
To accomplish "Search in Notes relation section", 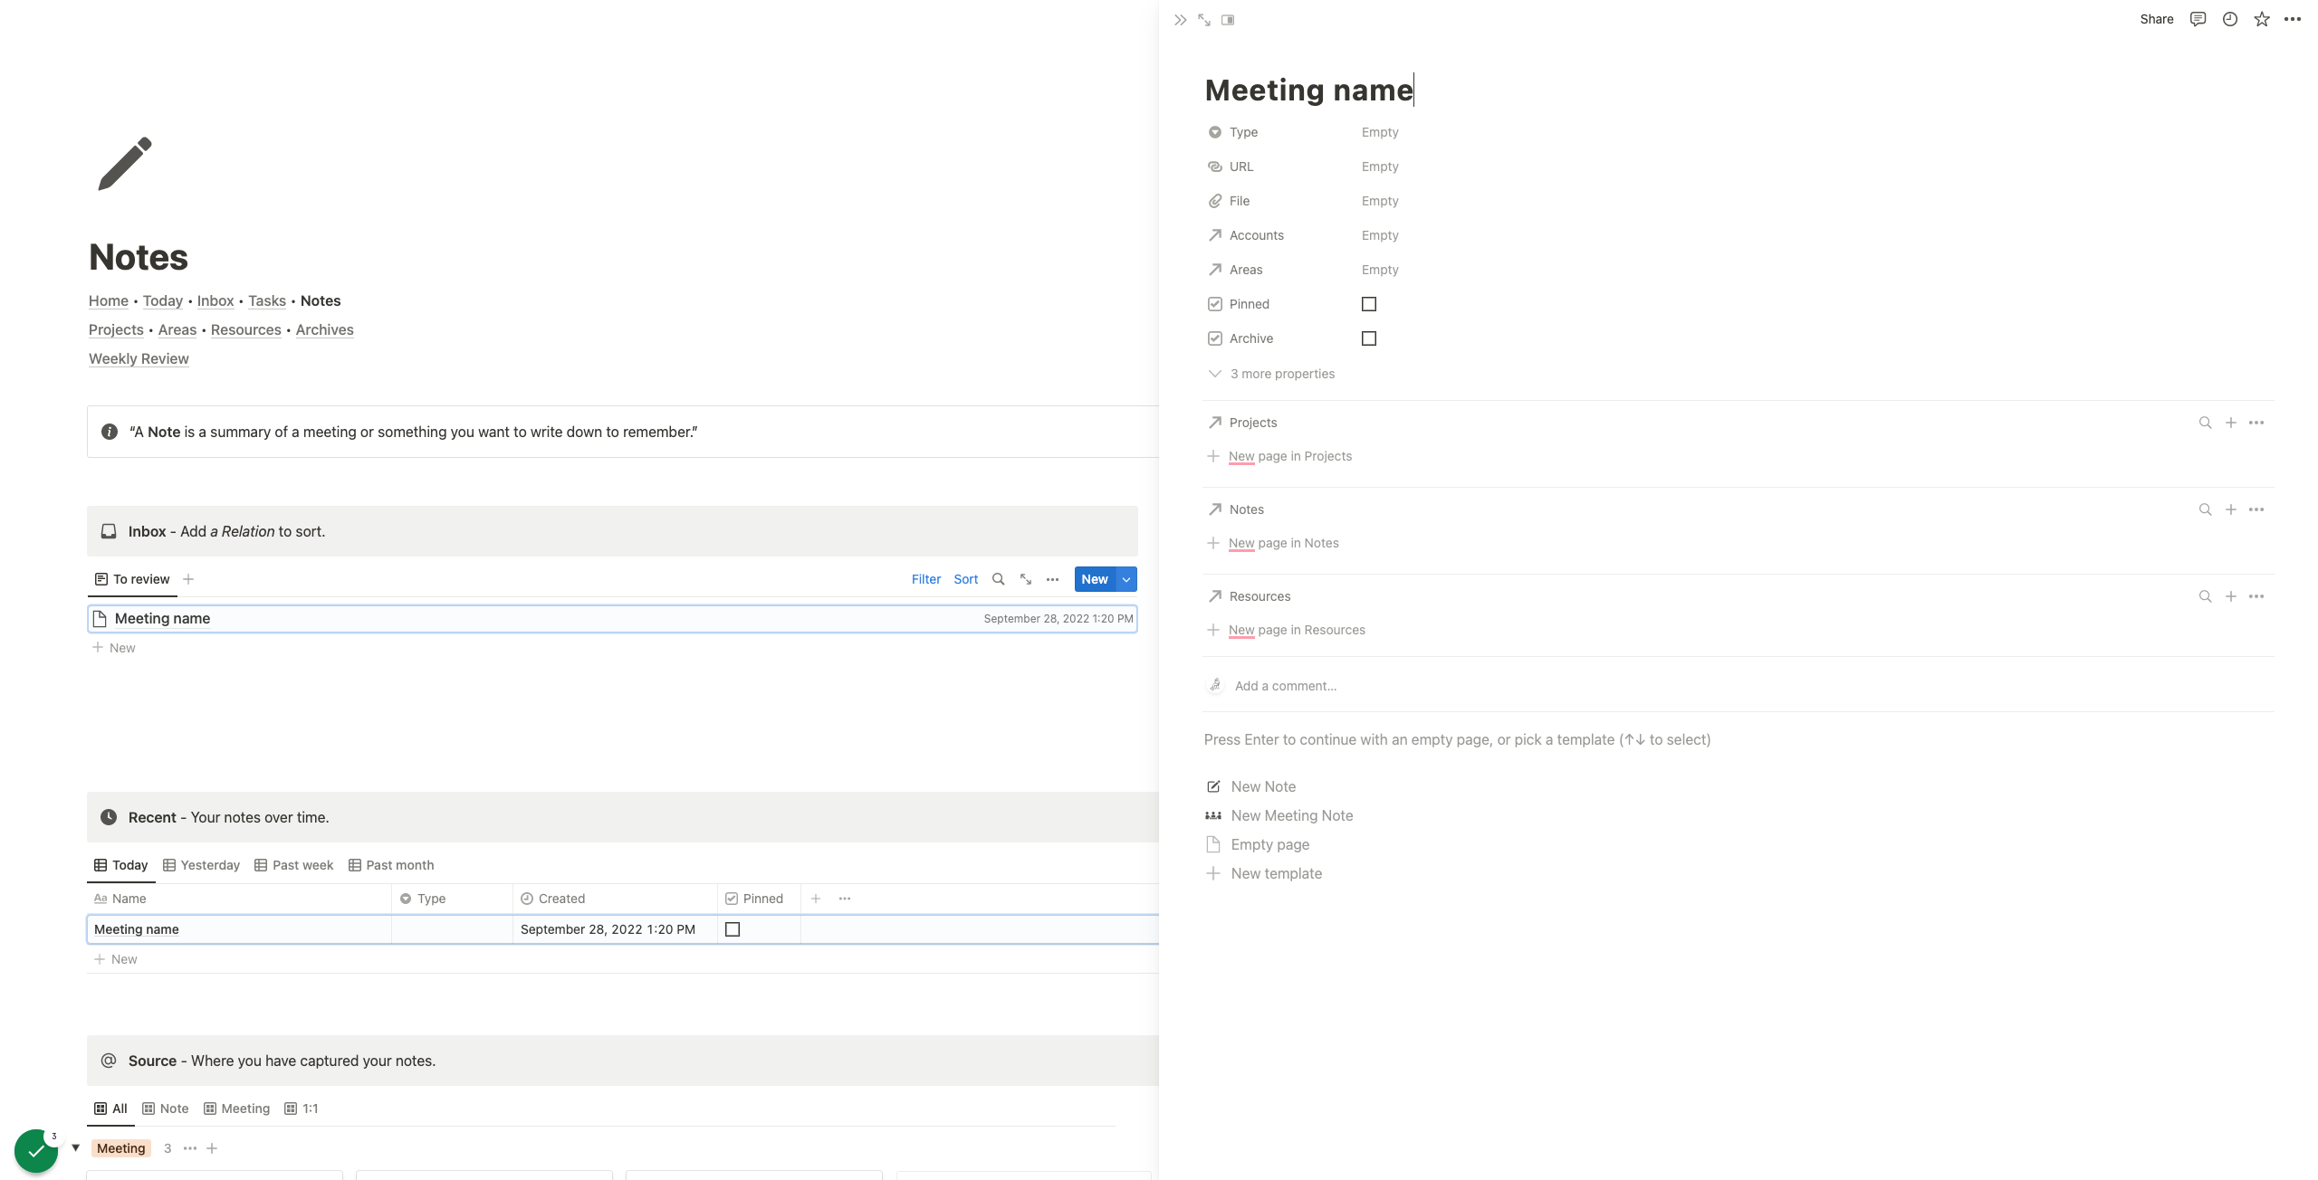I will tap(2206, 509).
